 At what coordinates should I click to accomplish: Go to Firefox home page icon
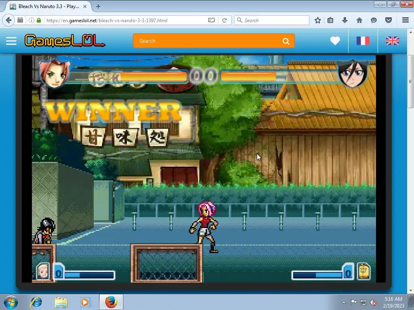[x=359, y=20]
